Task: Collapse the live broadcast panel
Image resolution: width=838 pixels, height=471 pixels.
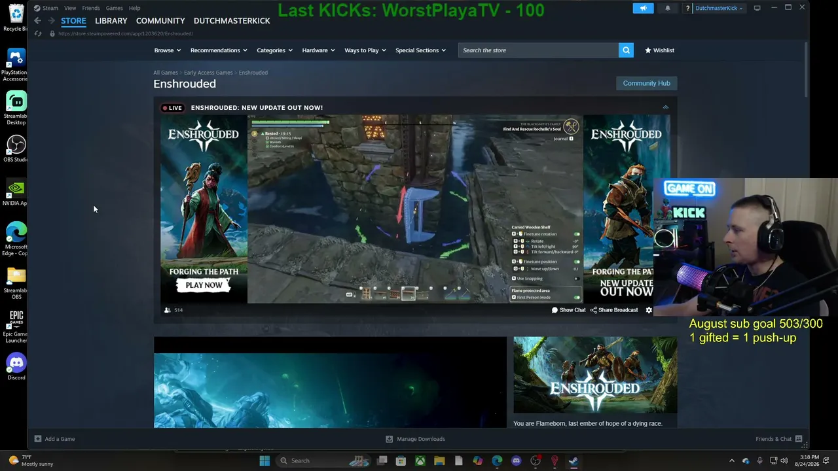Action: (665, 107)
